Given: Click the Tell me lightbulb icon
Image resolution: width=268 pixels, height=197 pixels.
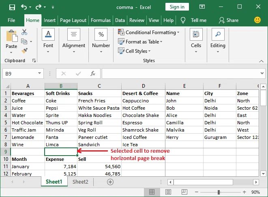Looking at the screenshot, I should pyautogui.click(x=183, y=20).
